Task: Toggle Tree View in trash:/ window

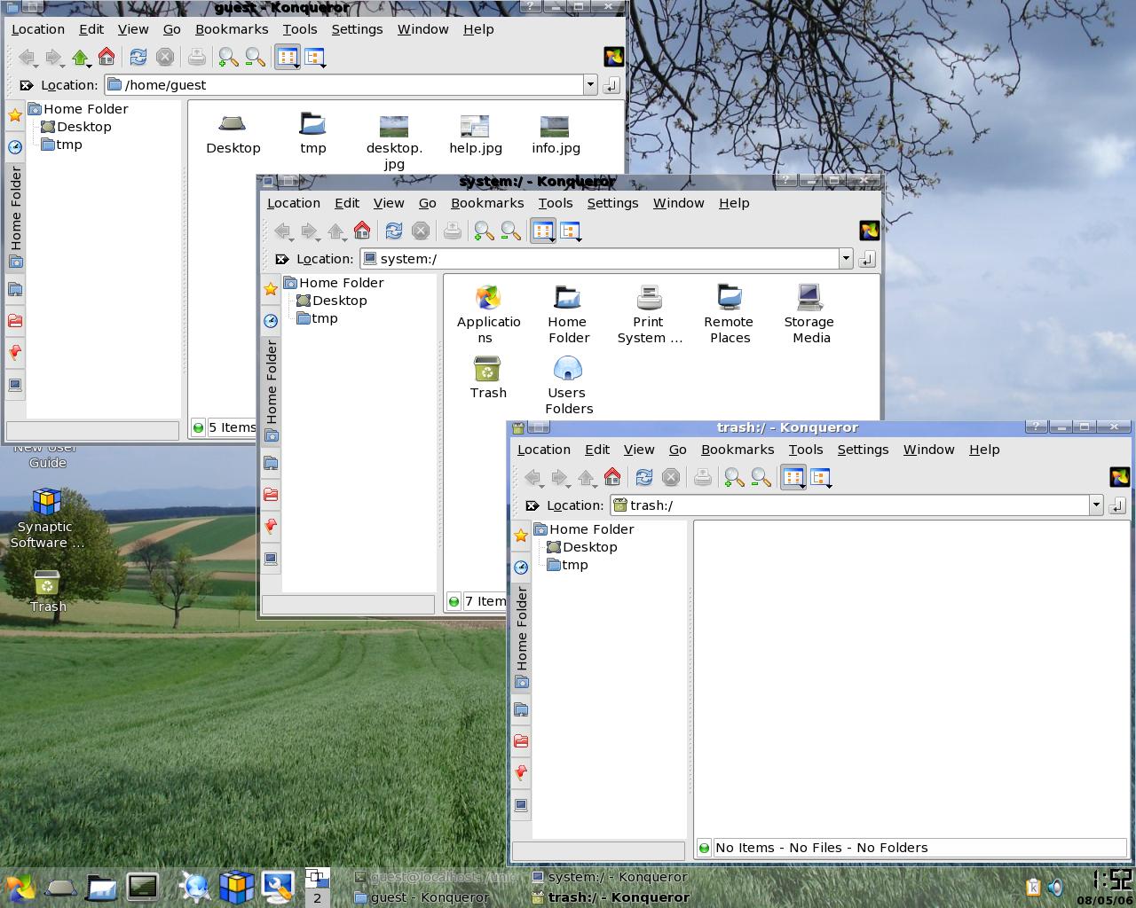Action: coord(821,478)
